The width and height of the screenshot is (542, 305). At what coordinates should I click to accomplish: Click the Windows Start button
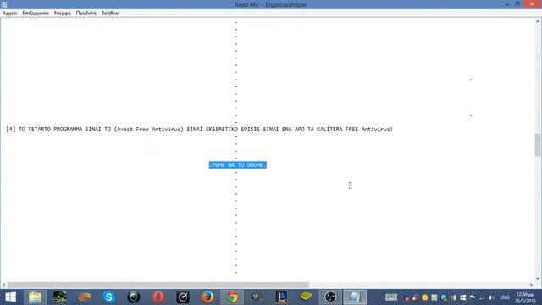tap(10, 297)
